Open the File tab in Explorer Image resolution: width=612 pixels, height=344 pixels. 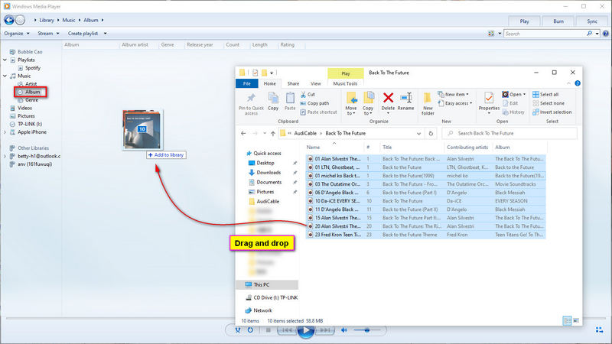tap(247, 83)
